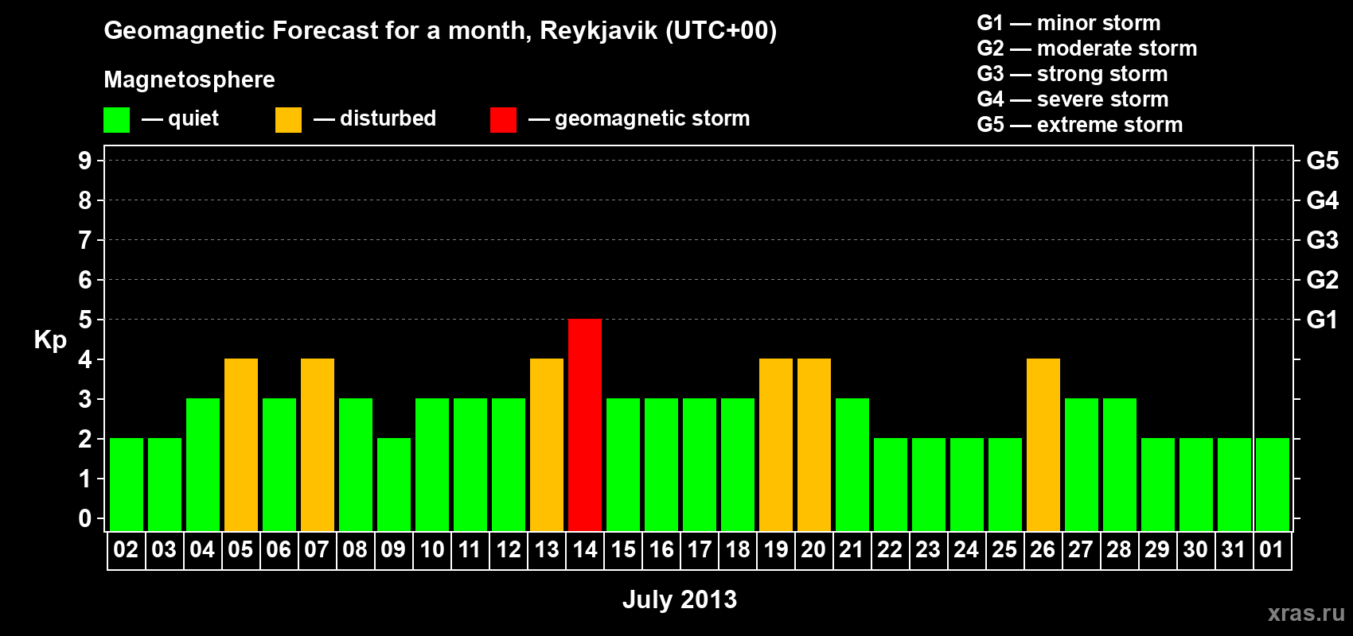Viewport: 1353px width, 636px height.
Task: Click the green quiet legend swatch
Action: tap(116, 120)
